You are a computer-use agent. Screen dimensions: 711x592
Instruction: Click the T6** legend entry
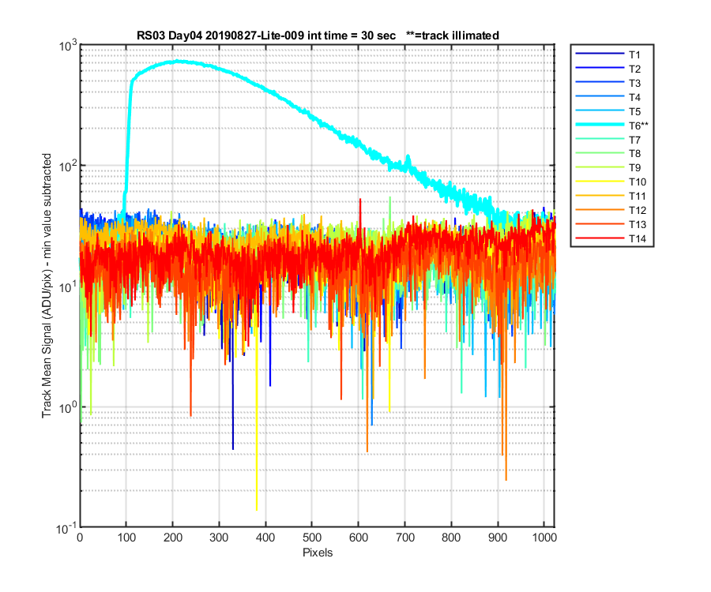coord(611,126)
